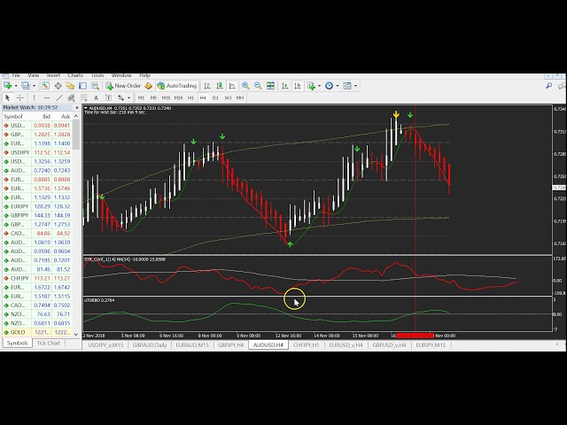Viewport: 567px width, 425px height.
Task: Switch to the Tick Chart tab
Action: coord(49,343)
